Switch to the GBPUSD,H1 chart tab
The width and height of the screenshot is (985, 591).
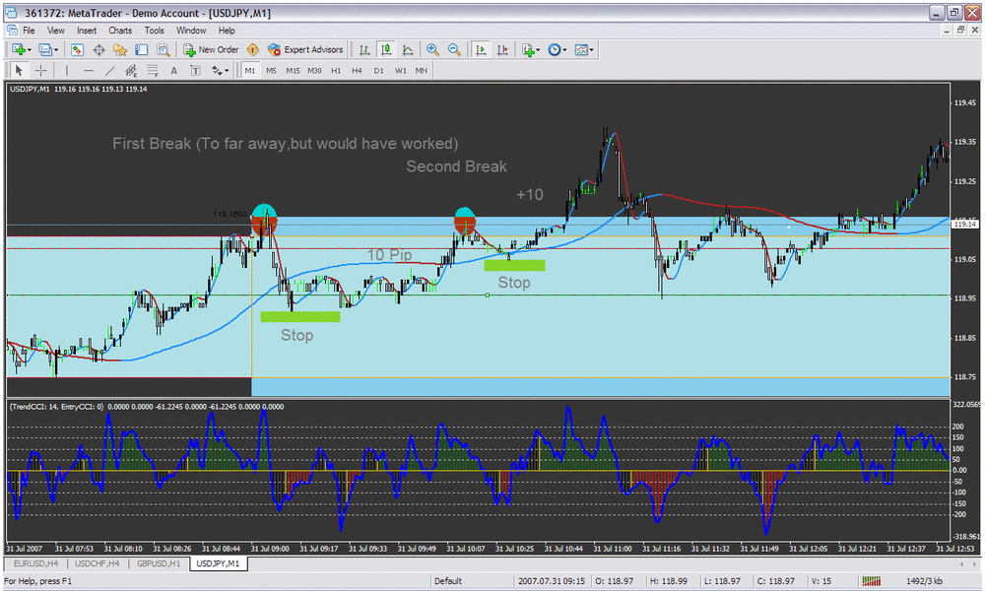pyautogui.click(x=159, y=563)
